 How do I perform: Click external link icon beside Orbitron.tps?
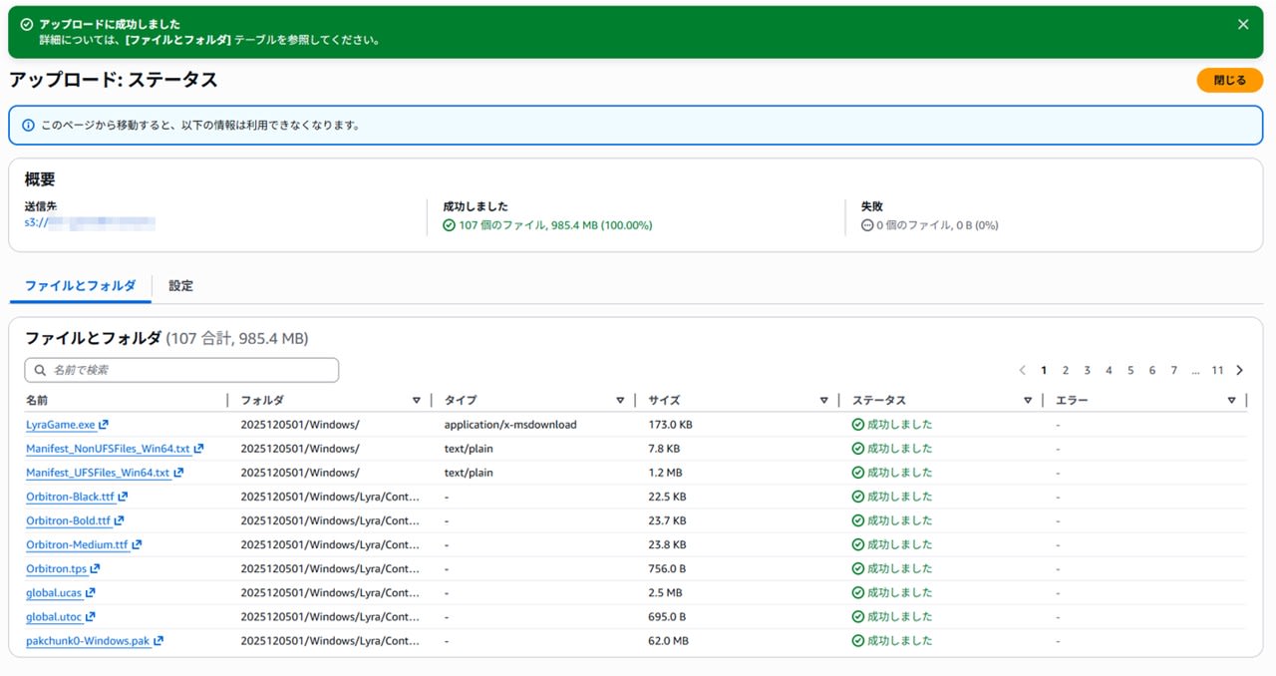96,569
